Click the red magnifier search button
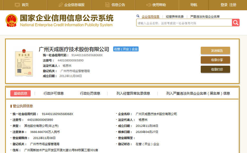Viewport: 247px width, 153px height. 236,23
